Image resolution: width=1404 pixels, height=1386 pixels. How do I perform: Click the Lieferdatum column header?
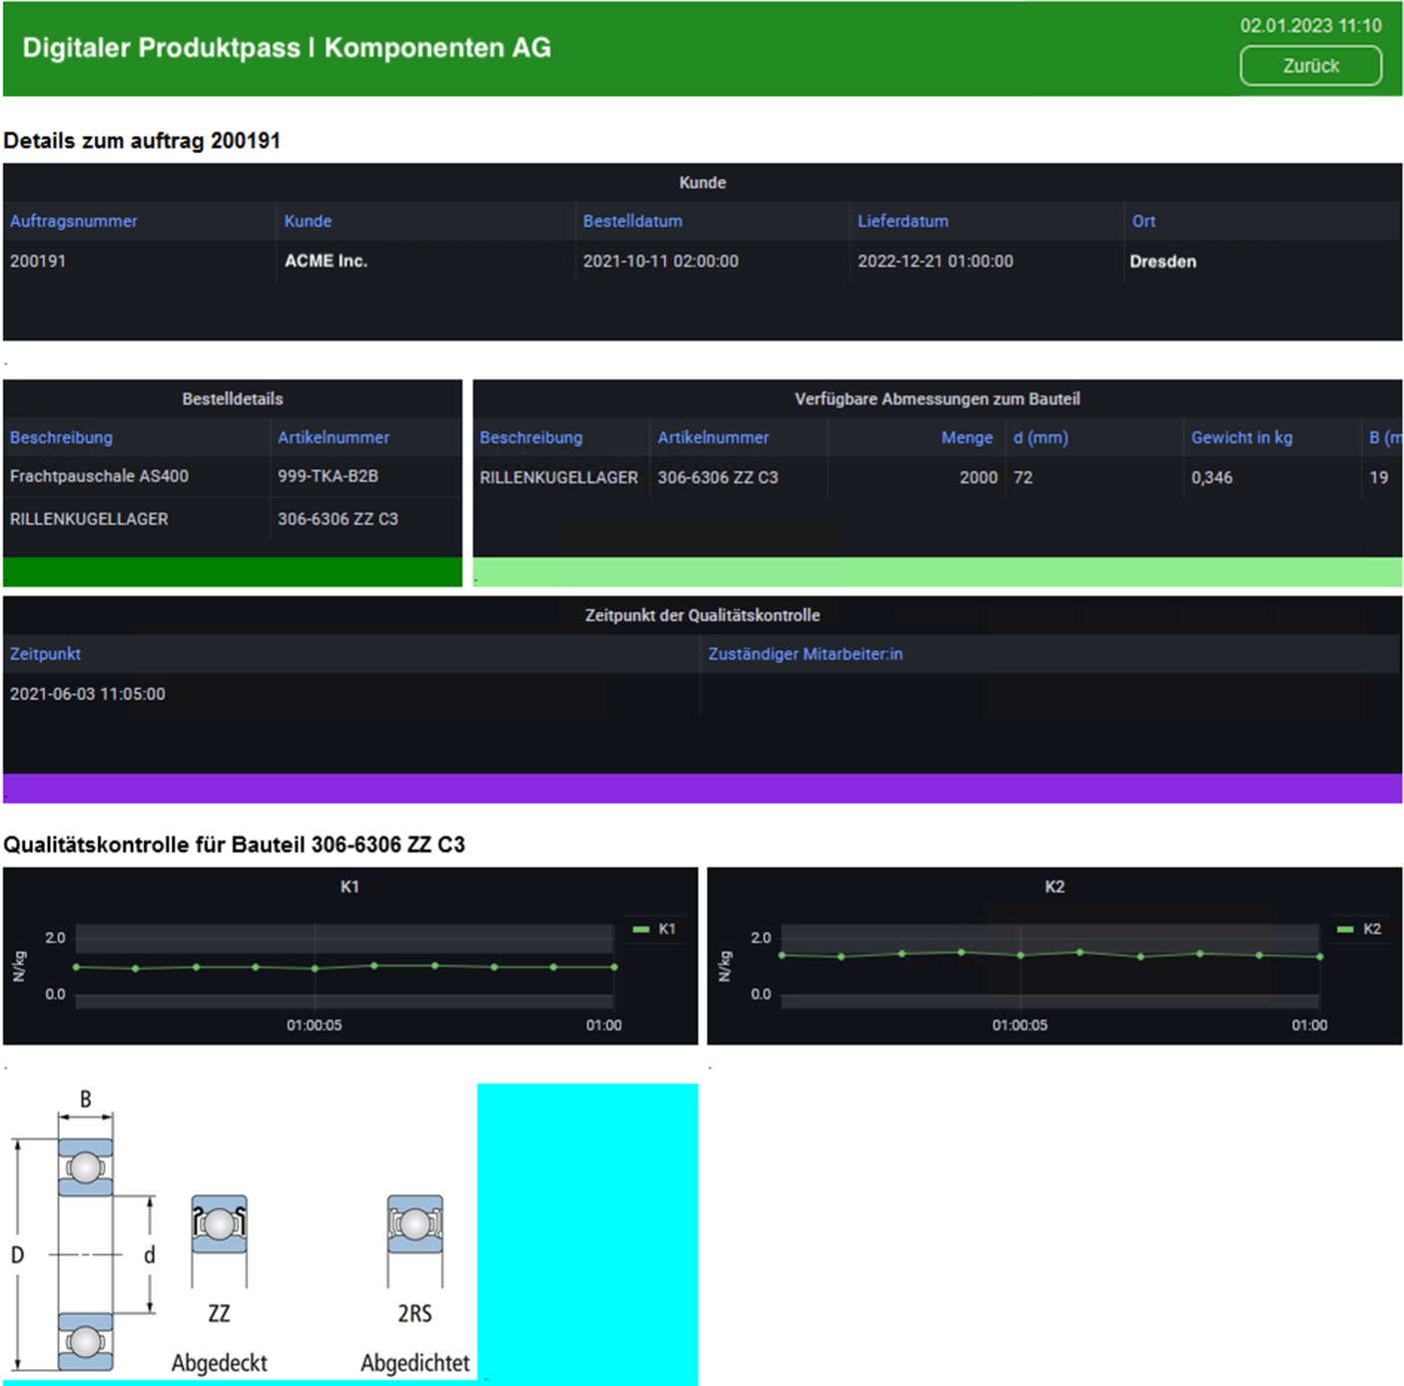[903, 221]
